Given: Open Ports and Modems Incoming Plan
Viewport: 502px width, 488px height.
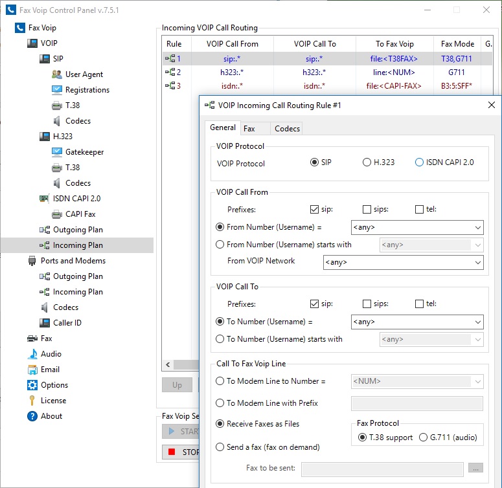Looking at the screenshot, I should [x=78, y=292].
